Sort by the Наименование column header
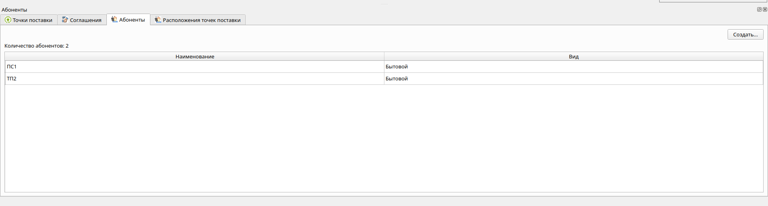The image size is (768, 206). [195, 56]
